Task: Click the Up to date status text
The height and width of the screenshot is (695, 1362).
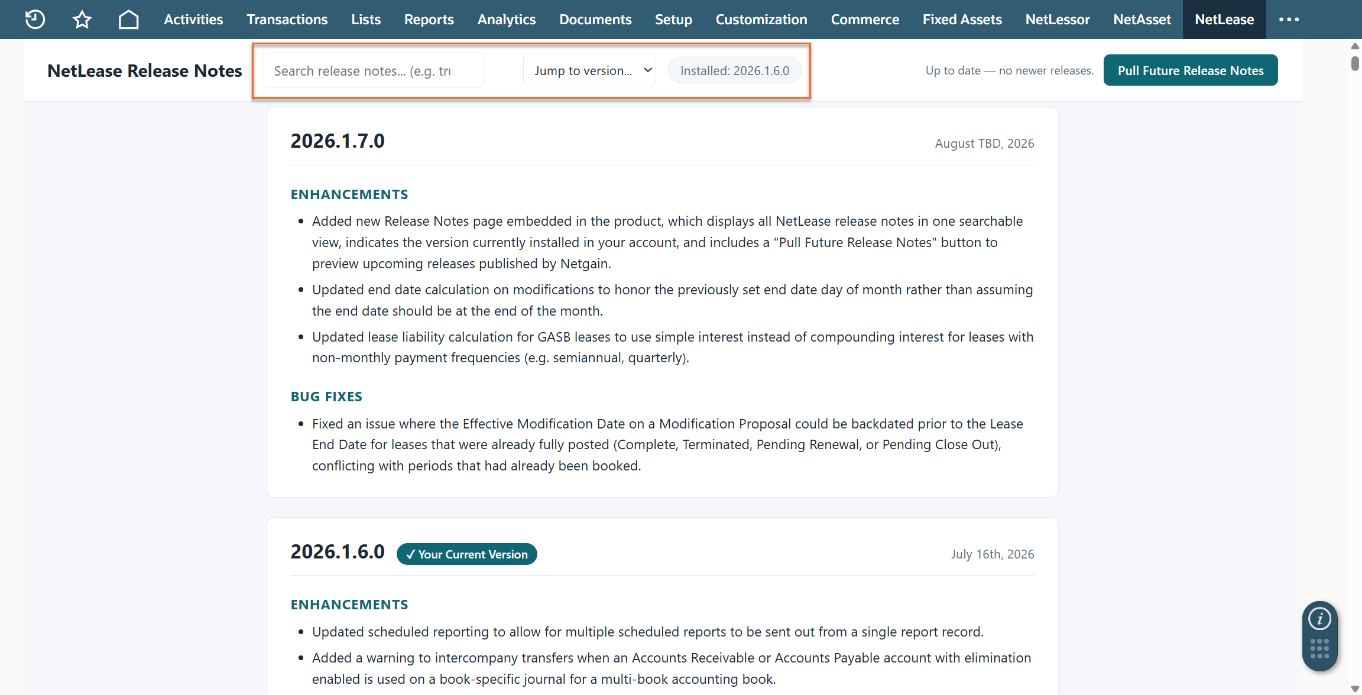Action: click(x=1009, y=70)
